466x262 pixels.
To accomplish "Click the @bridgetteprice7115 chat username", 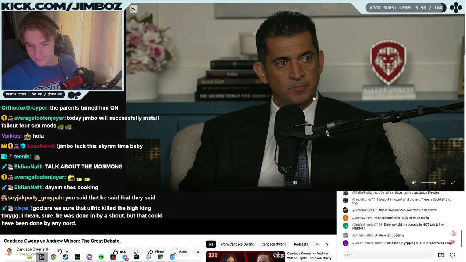I will point(367,225).
